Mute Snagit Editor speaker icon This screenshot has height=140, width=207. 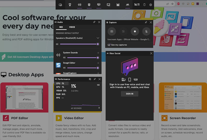pos(64,68)
